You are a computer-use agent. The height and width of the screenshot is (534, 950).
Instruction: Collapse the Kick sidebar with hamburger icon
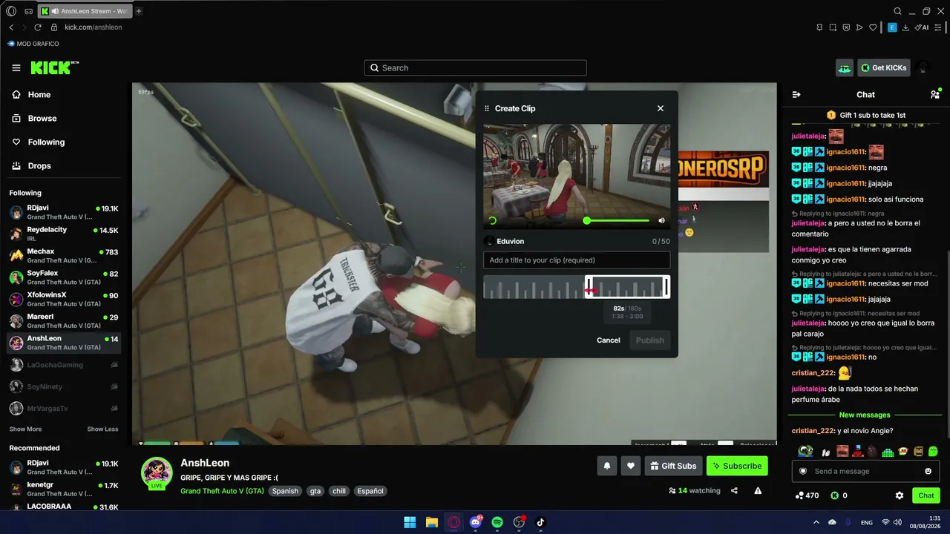coord(16,67)
